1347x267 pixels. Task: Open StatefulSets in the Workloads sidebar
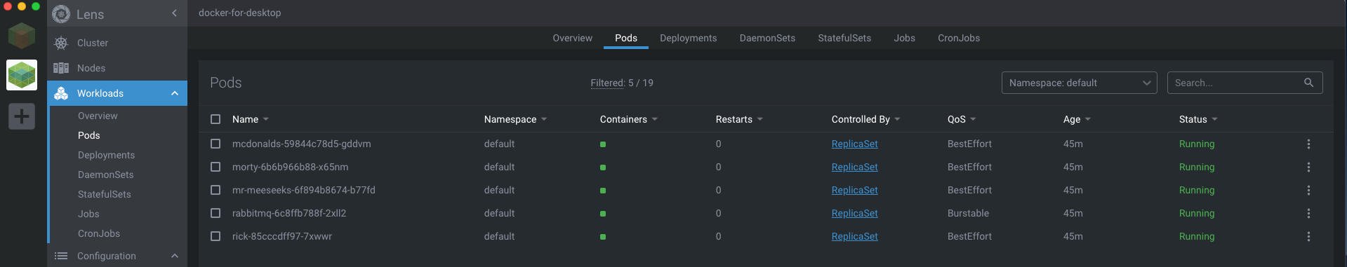[x=105, y=194]
